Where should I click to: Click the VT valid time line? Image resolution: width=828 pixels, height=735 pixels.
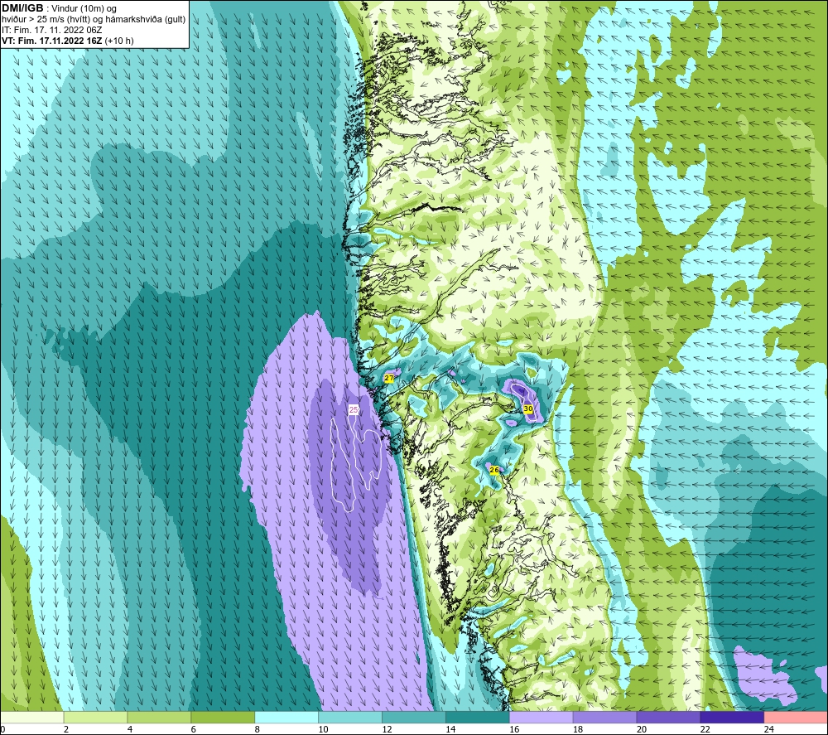click(68, 41)
